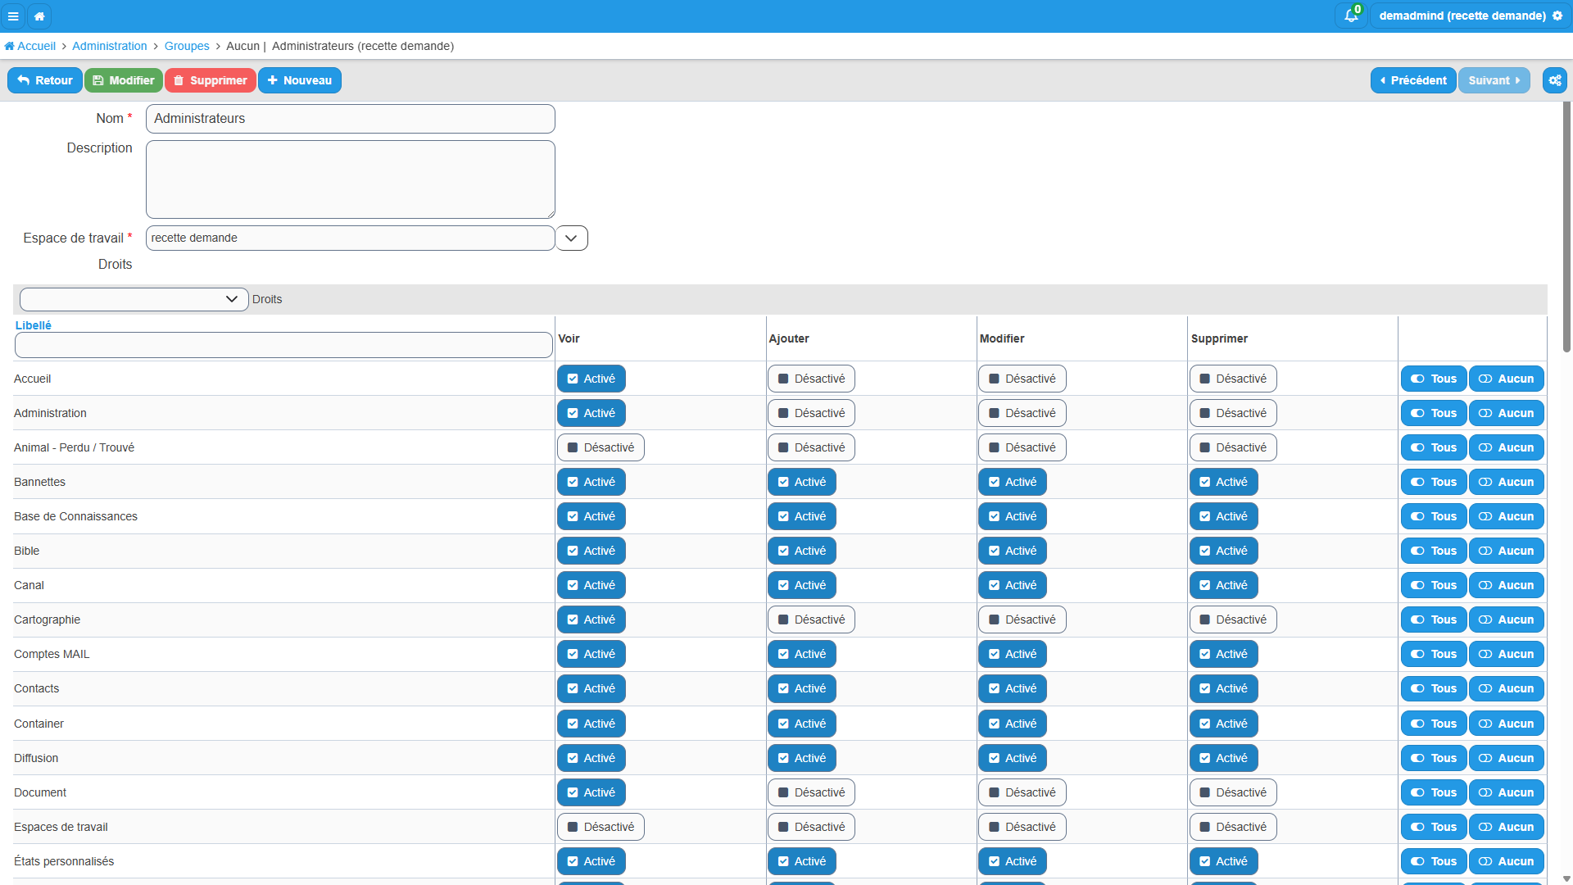The width and height of the screenshot is (1573, 885).
Task: Click Retour back button
Action: (x=45, y=80)
